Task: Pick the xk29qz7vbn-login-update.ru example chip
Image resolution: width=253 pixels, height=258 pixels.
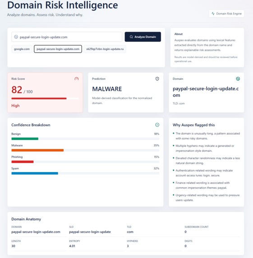Action: 105,49
